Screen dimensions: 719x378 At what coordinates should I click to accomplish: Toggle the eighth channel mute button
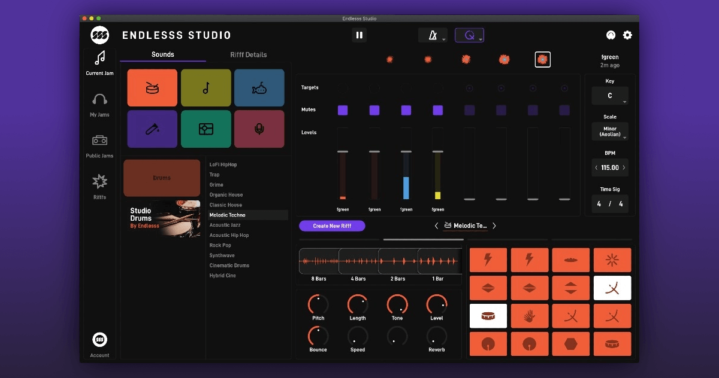564,110
